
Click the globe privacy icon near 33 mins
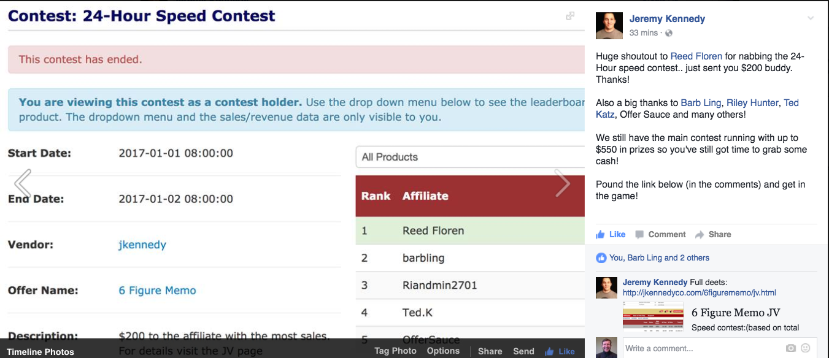[x=669, y=33]
